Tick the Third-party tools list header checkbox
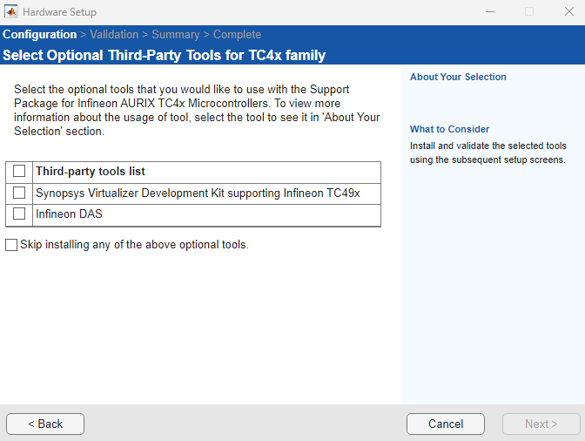585x441 pixels. point(19,172)
